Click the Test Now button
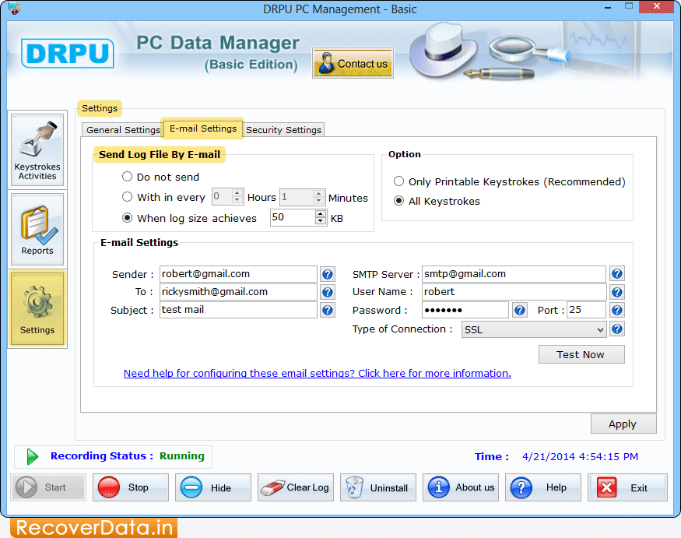 581,354
